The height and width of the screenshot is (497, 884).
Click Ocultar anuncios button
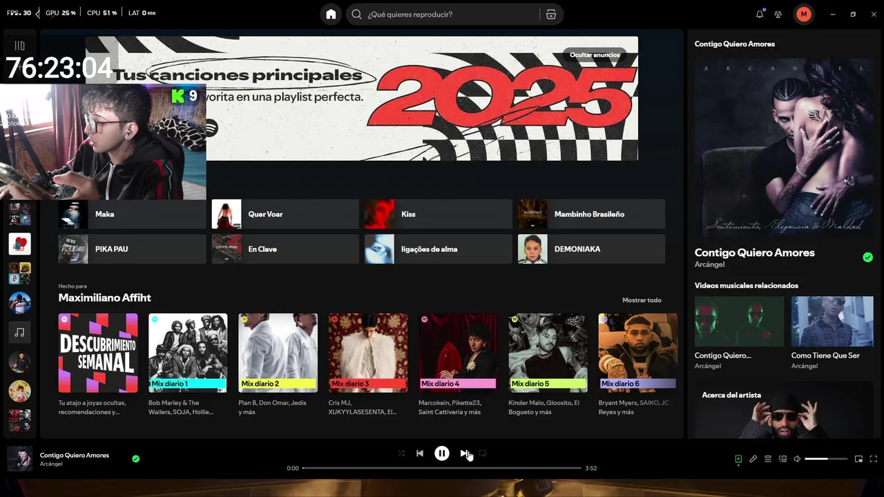click(595, 55)
